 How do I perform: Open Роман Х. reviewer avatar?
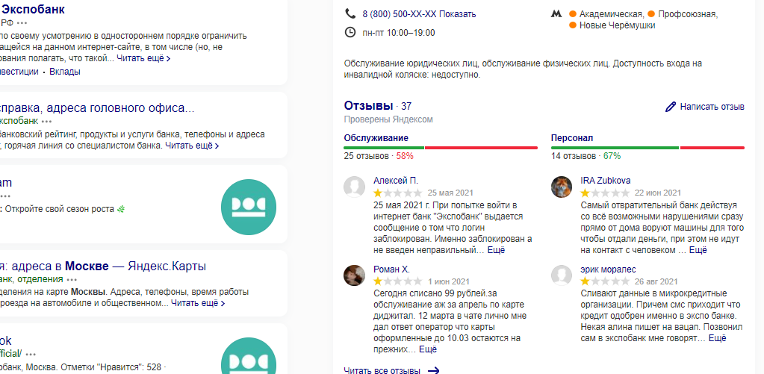tap(354, 275)
